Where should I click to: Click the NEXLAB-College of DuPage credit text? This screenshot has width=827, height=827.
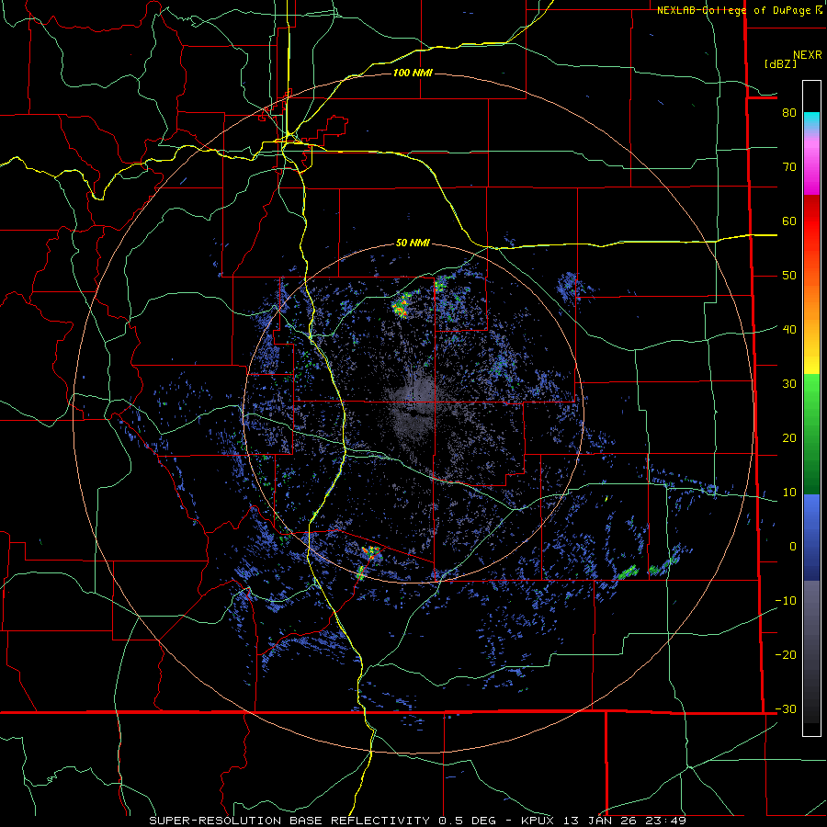(733, 10)
